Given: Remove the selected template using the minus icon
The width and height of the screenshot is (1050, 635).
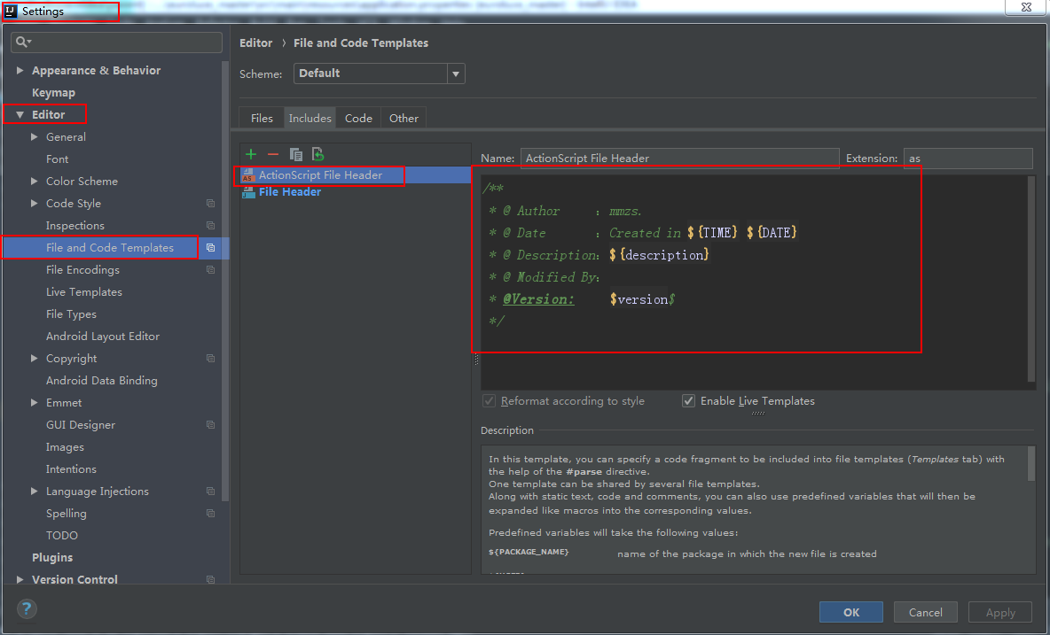Looking at the screenshot, I should (272, 154).
